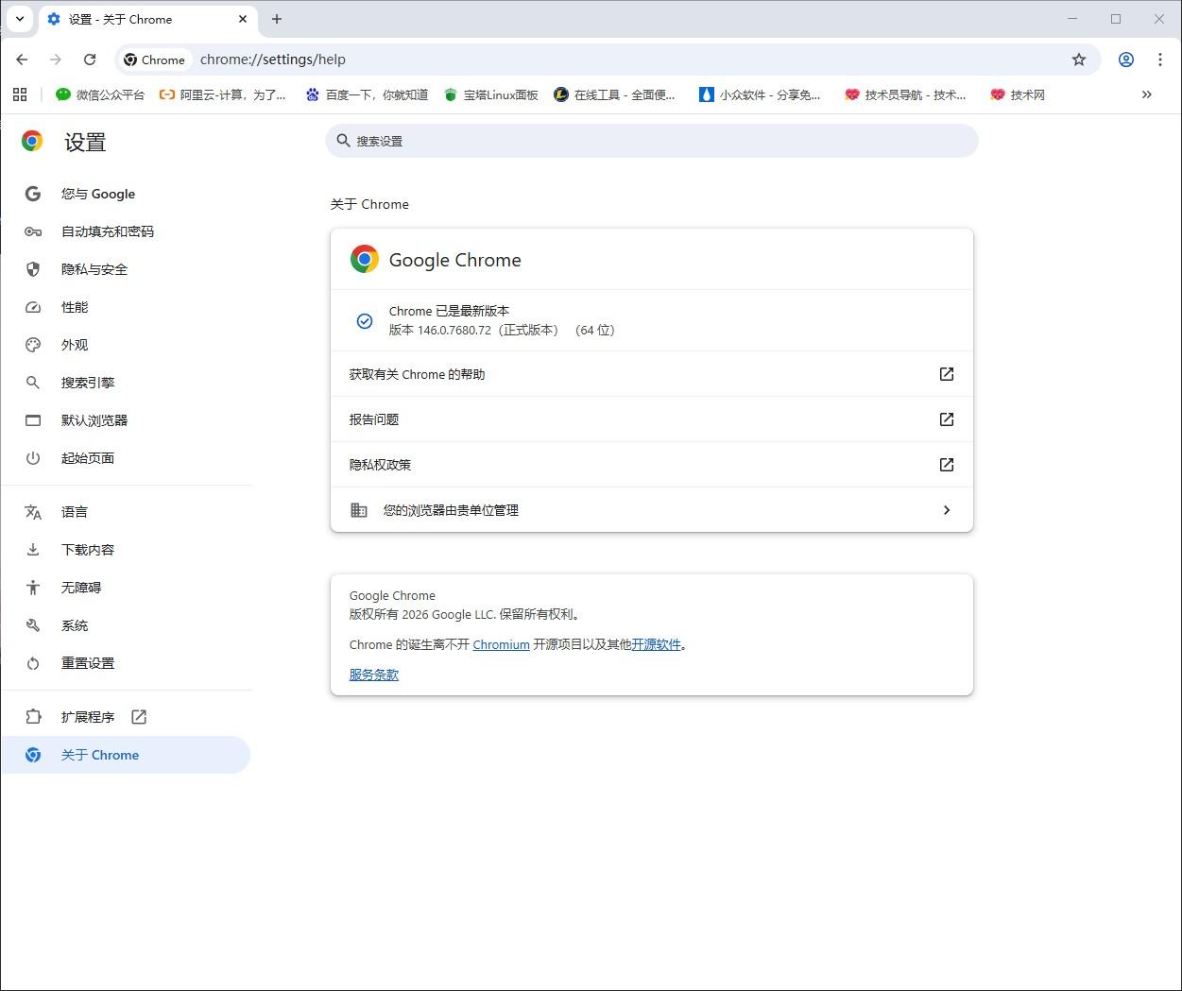Screen dimensions: 1182x991
Task: Click the external link icon beside 隐私权政策
Action: pyautogui.click(x=946, y=465)
